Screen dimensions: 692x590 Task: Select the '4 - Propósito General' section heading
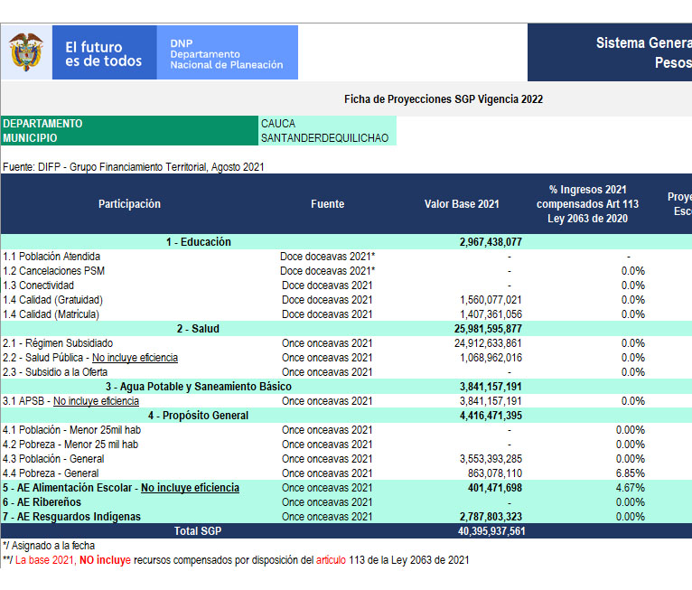point(199,416)
